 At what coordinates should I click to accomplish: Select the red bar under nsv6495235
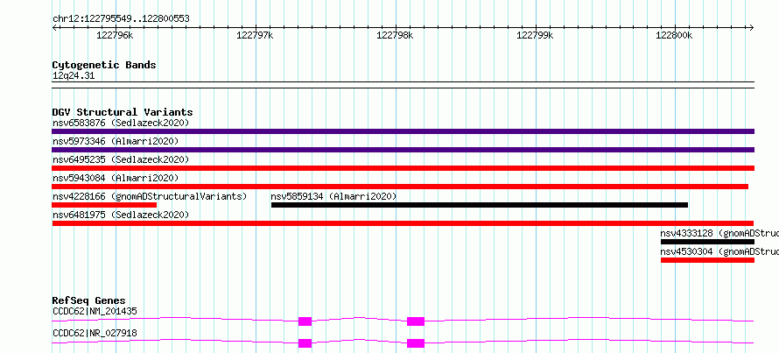403,168
